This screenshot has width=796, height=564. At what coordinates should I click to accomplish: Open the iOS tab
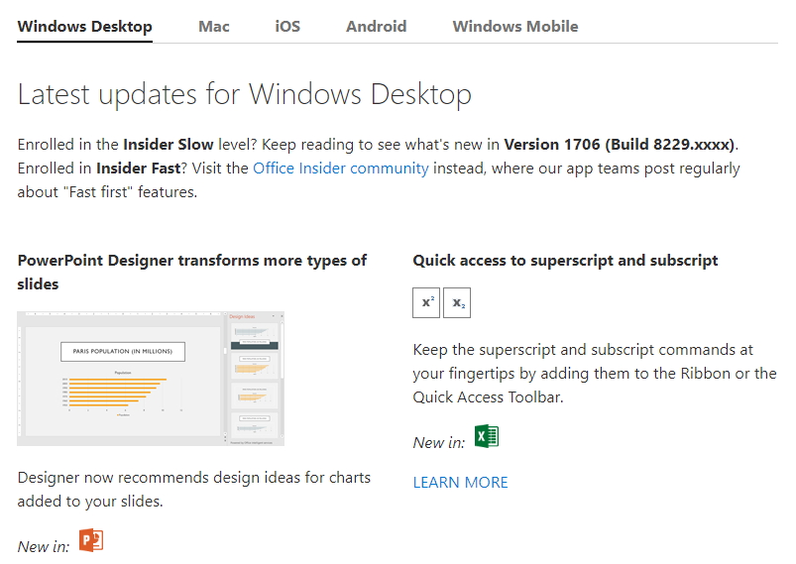[x=287, y=27]
